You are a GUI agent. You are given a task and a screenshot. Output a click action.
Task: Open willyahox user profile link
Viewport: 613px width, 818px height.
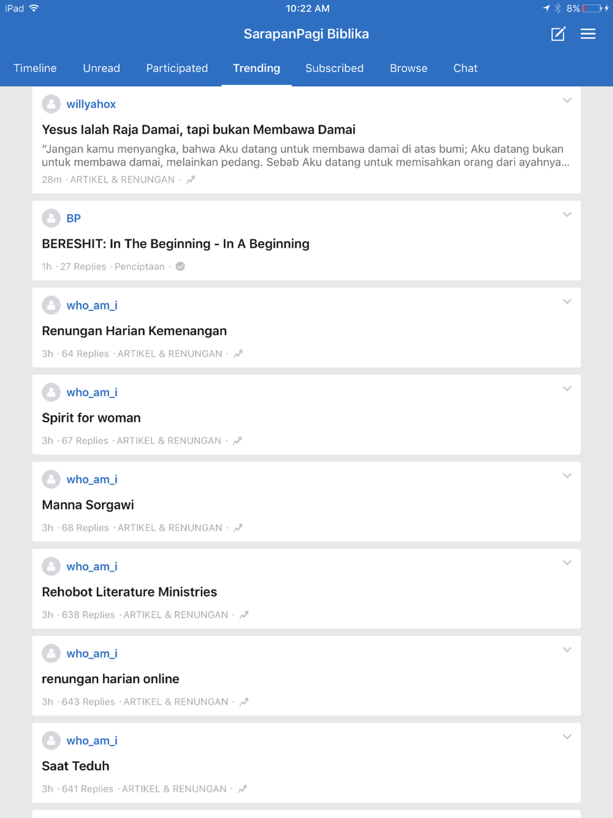[91, 104]
